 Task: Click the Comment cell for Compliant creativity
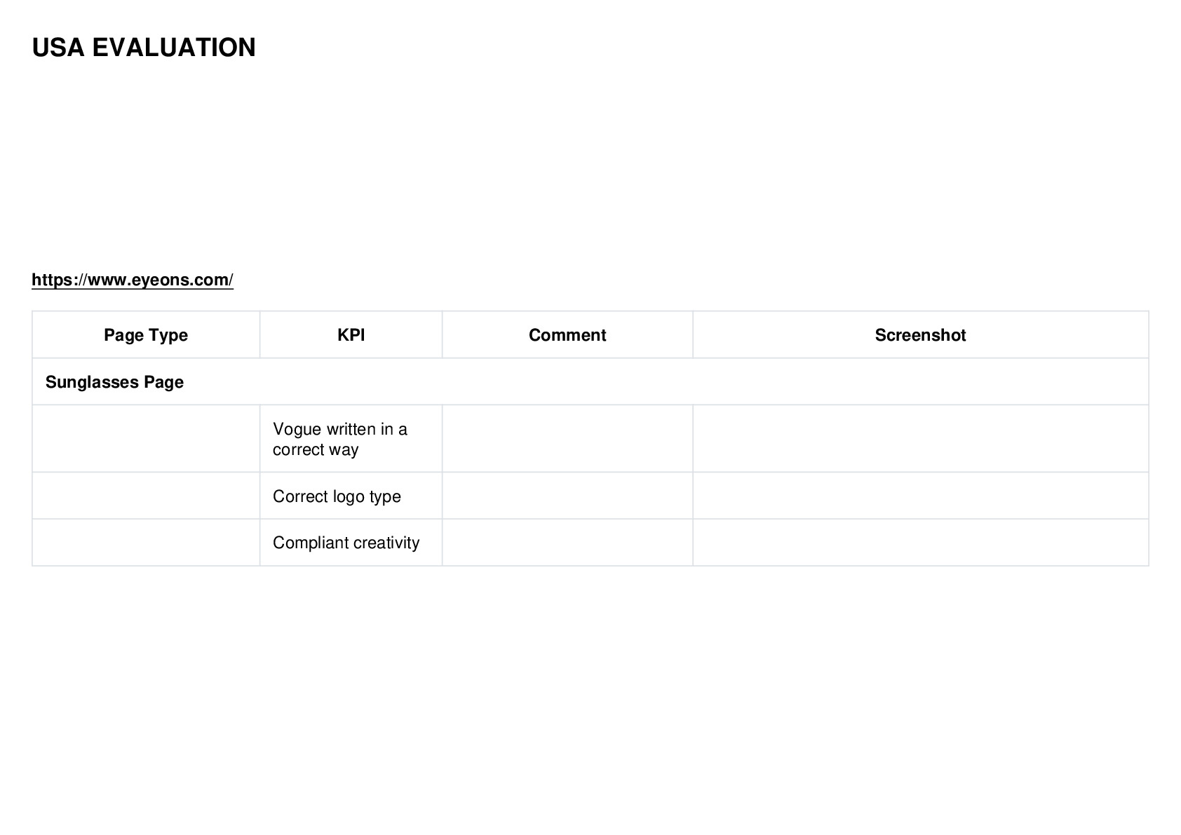click(x=567, y=543)
